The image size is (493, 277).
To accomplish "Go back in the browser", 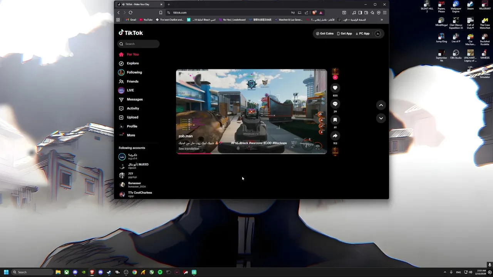I will point(119,12).
